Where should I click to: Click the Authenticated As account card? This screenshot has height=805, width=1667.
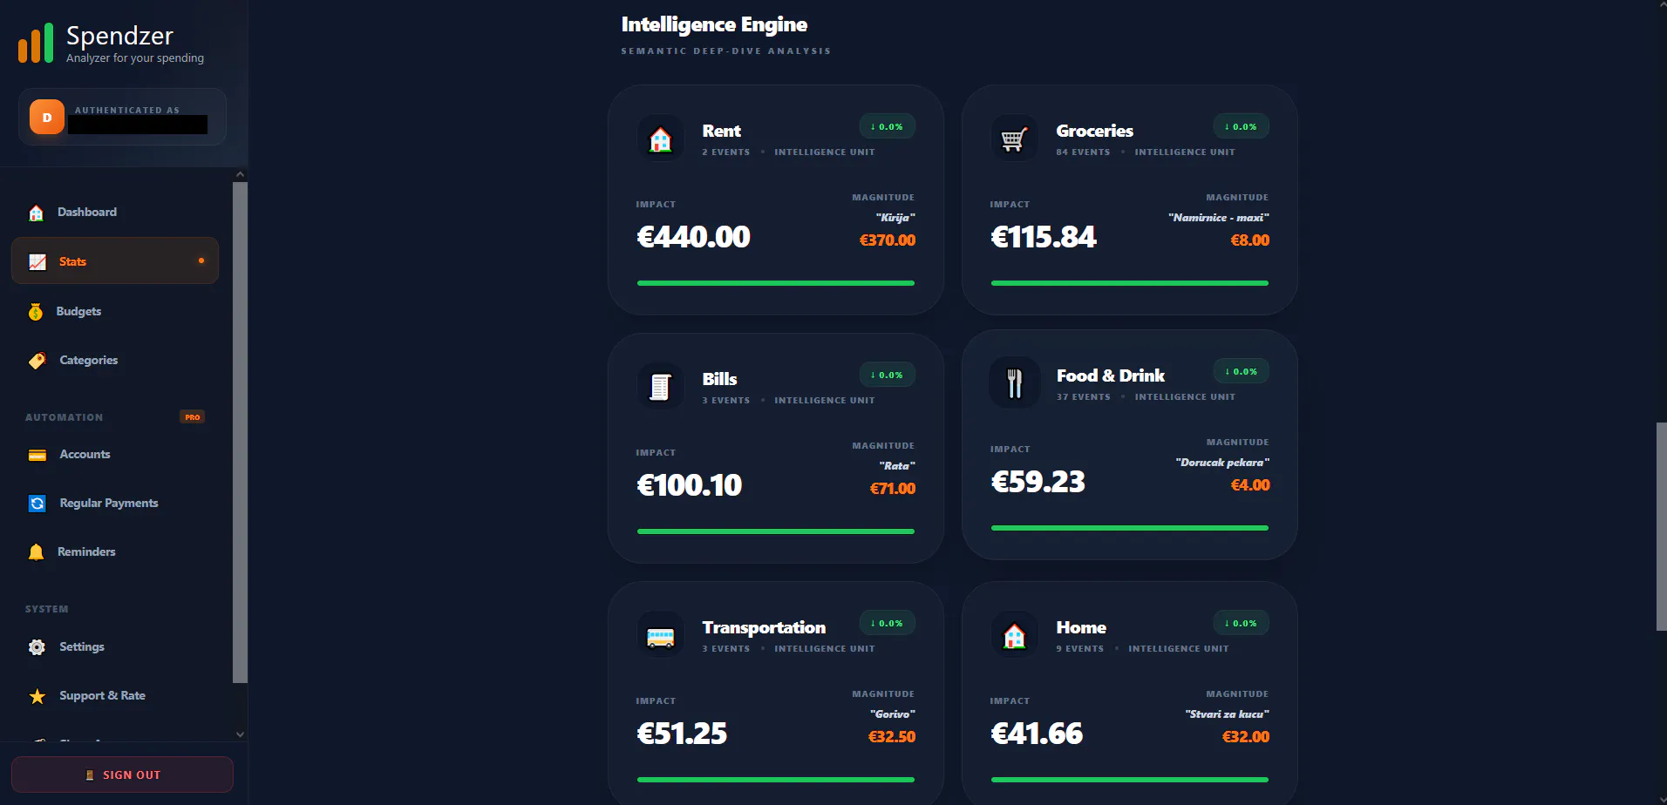pos(122,117)
